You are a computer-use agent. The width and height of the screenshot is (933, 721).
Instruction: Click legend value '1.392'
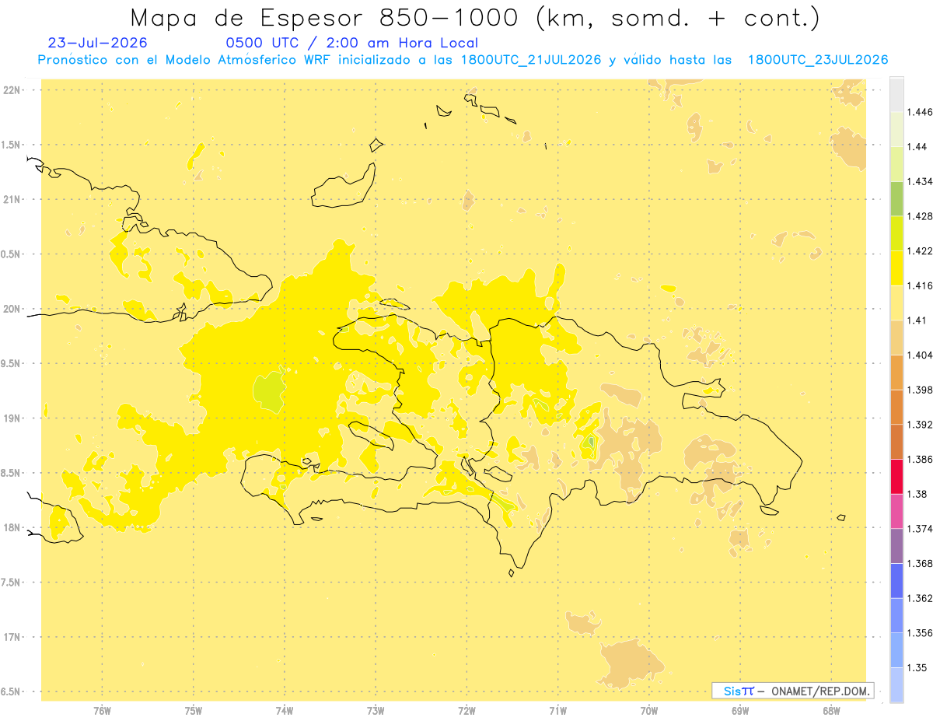[x=919, y=425]
